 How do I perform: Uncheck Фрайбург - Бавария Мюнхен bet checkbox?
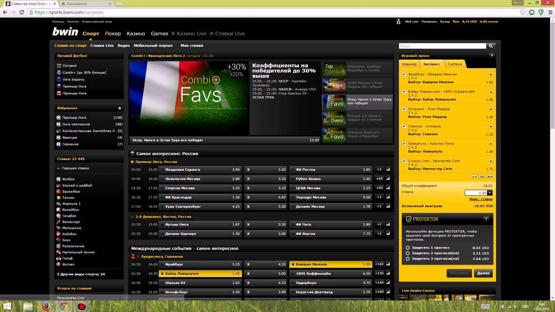click(404, 75)
